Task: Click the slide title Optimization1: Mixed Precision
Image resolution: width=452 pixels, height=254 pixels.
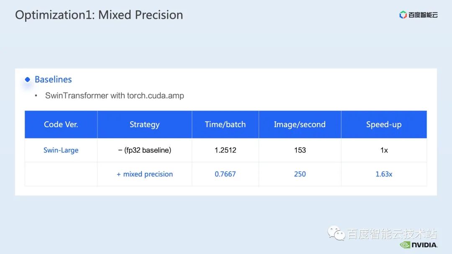Action: point(99,15)
